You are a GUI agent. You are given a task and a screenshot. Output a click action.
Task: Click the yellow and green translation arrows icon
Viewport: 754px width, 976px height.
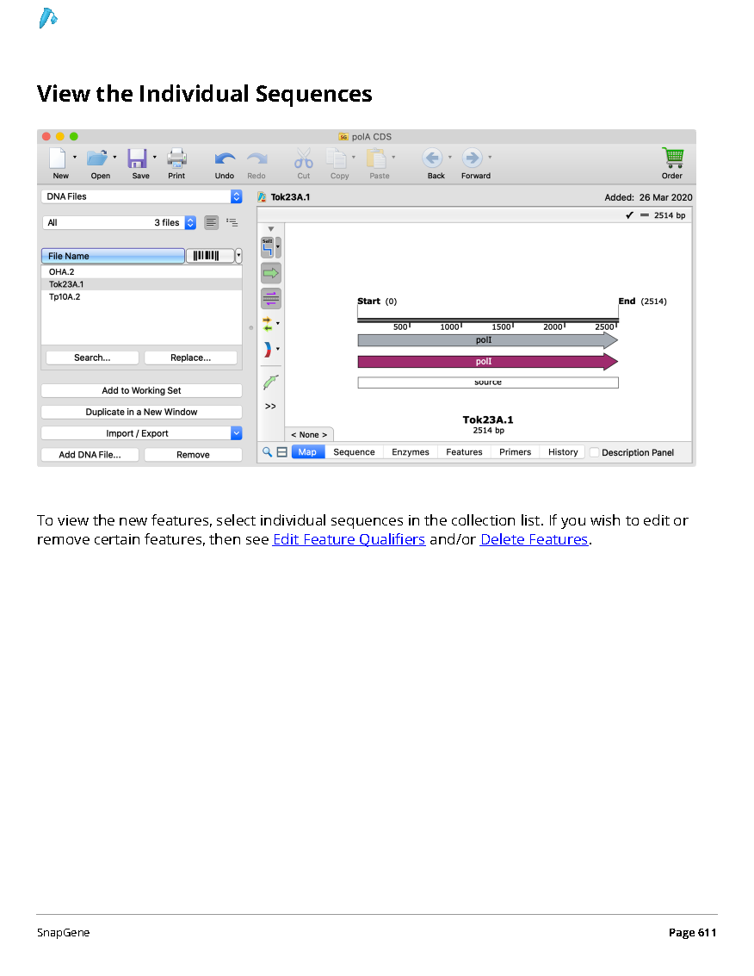click(x=268, y=324)
